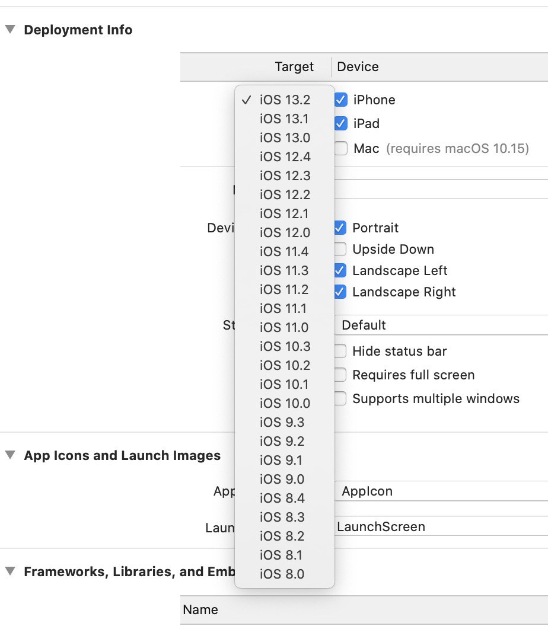This screenshot has width=548, height=626.
Task: Toggle the Portrait orientation checkbox
Action: 340,228
